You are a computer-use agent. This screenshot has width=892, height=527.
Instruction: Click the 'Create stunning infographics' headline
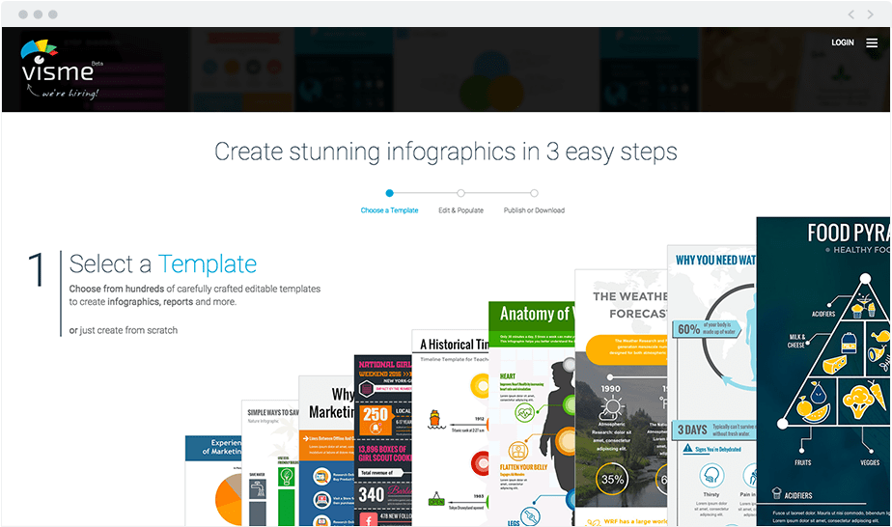(445, 152)
